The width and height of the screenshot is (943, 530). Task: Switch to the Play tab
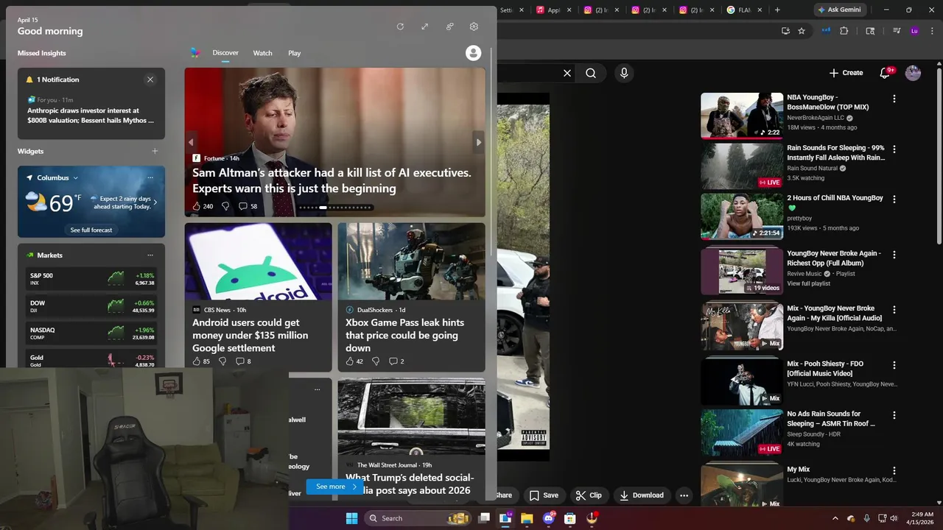[295, 53]
